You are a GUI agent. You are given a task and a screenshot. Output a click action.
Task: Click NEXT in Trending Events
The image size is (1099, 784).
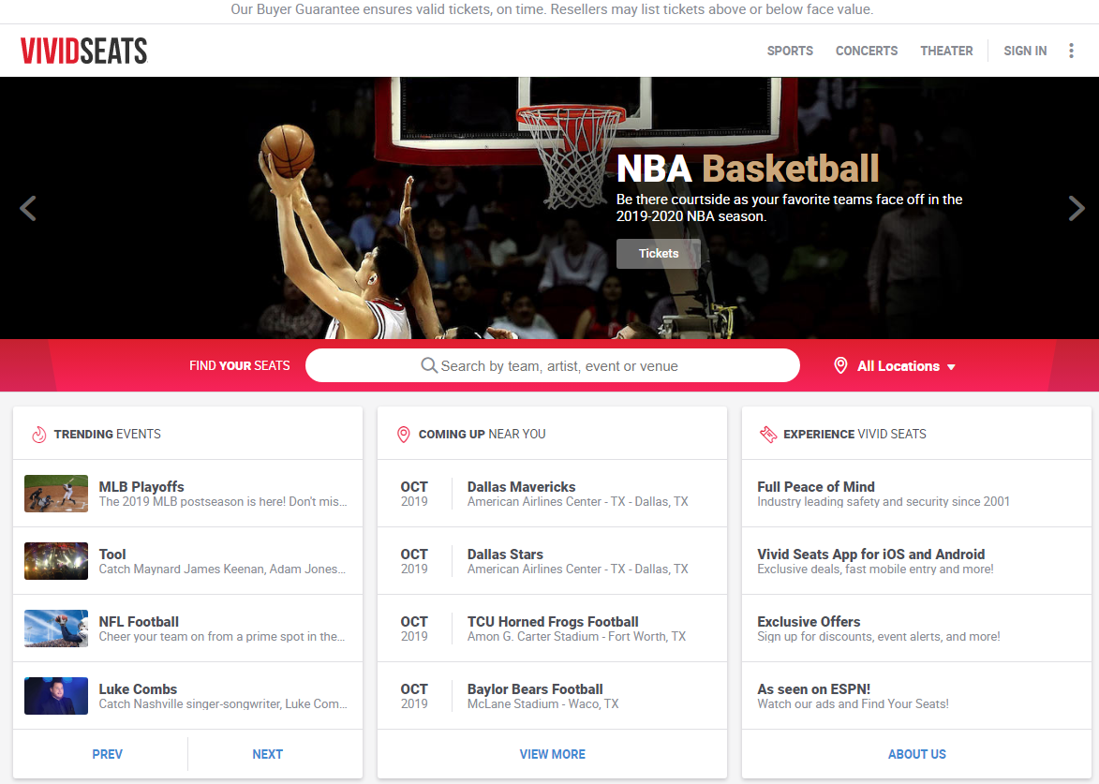point(267,754)
